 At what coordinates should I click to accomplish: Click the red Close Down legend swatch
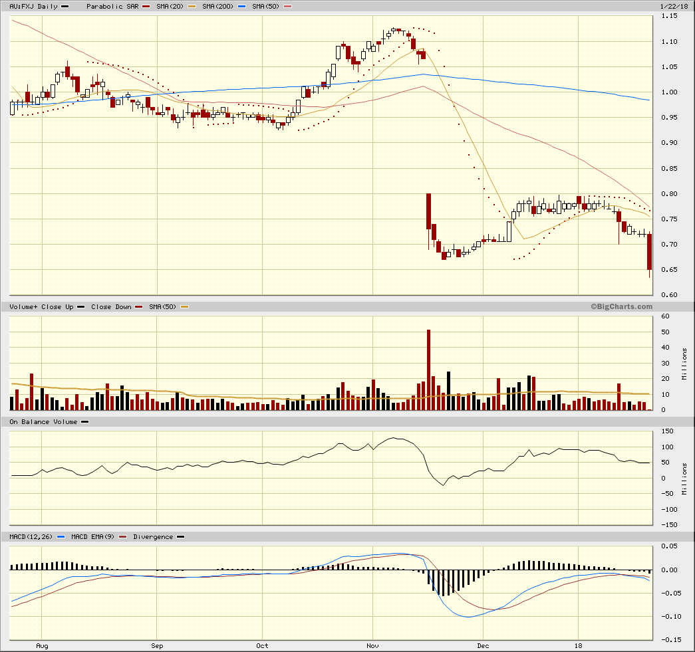pos(139,306)
